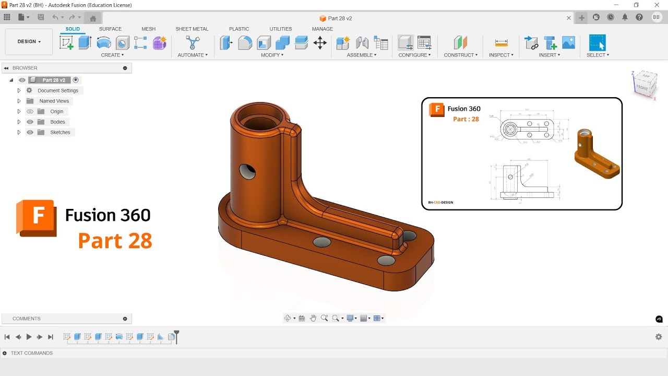668x376 pixels.
Task: Open the CREATE dropdown menu
Action: click(x=112, y=55)
